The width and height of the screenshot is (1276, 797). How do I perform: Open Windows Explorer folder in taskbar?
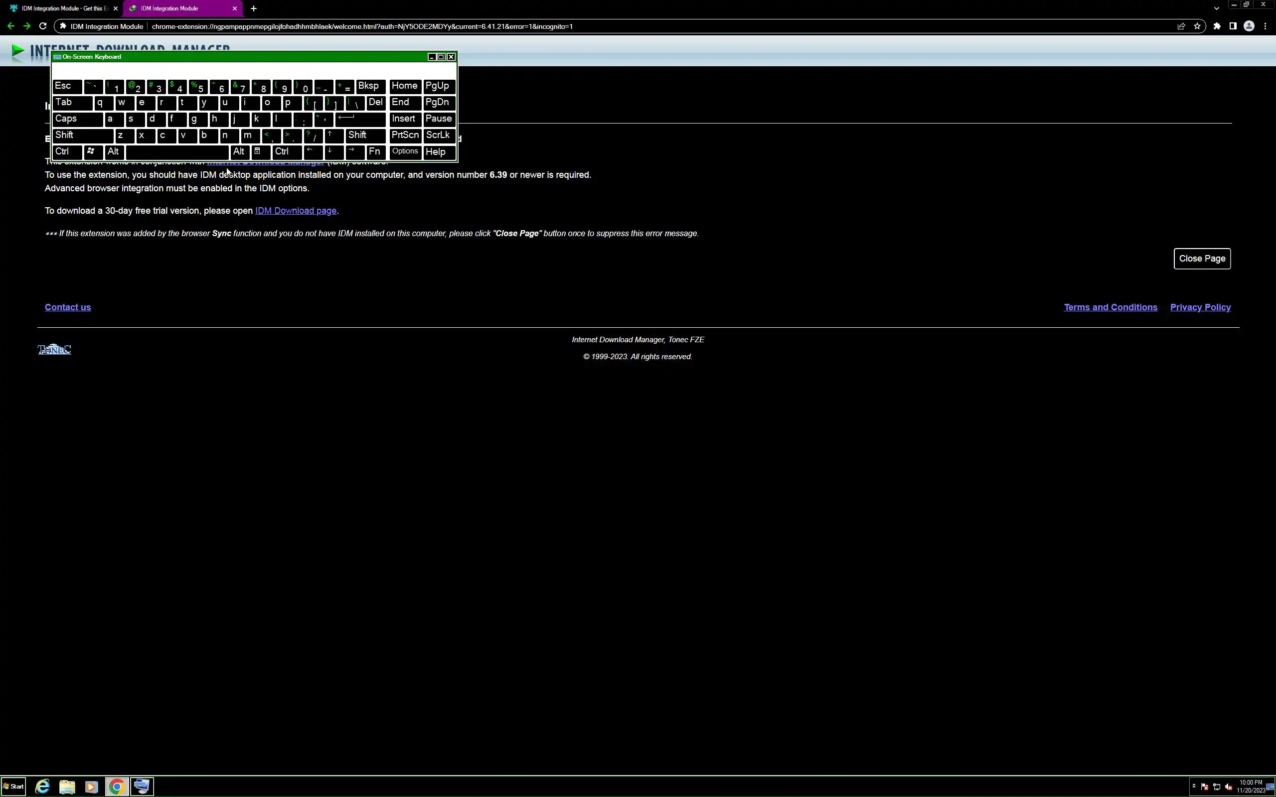[x=67, y=787]
